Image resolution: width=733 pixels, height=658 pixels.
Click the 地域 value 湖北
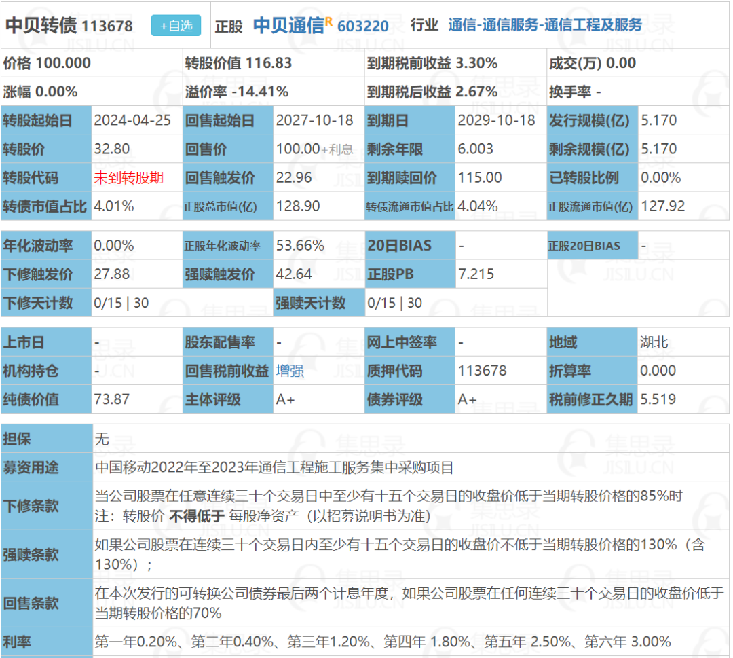[654, 342]
